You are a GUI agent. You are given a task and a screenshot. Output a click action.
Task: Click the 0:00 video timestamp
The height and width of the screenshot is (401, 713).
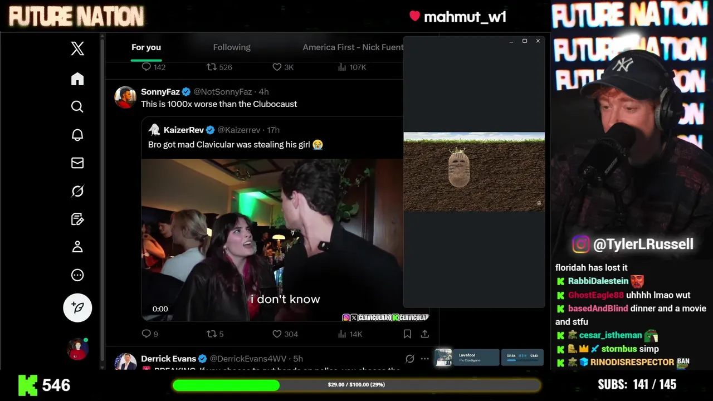160,309
